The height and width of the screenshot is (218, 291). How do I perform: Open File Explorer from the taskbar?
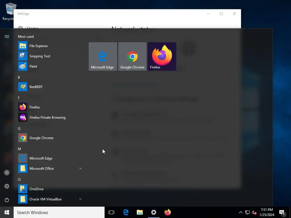tap(140, 212)
